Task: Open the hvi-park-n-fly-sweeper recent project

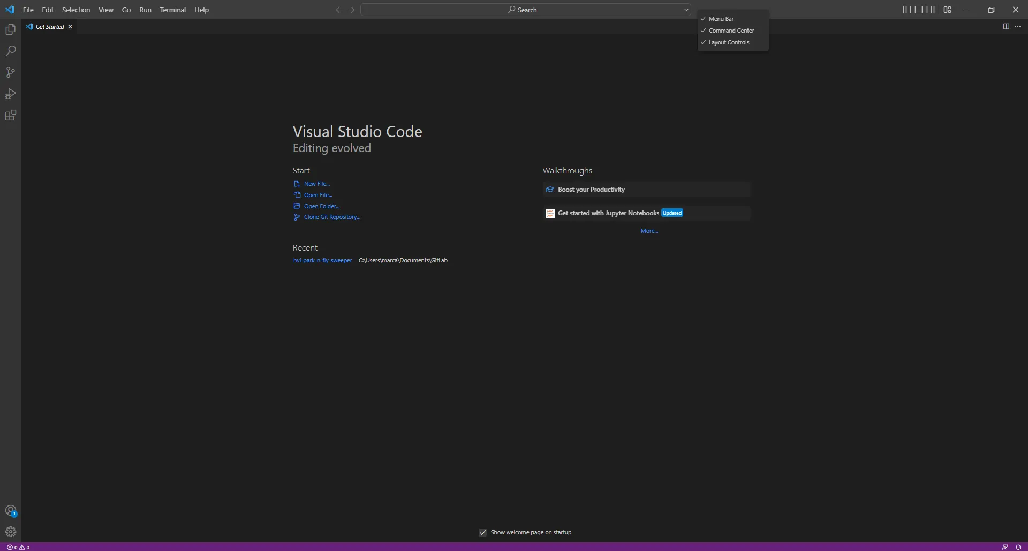Action: coord(322,260)
